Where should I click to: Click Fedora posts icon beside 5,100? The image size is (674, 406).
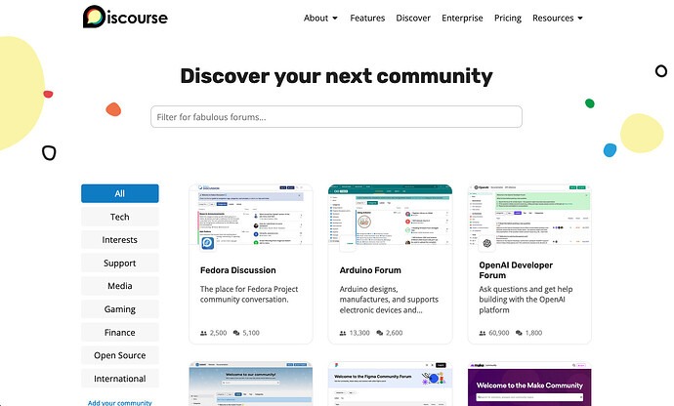[x=236, y=333]
